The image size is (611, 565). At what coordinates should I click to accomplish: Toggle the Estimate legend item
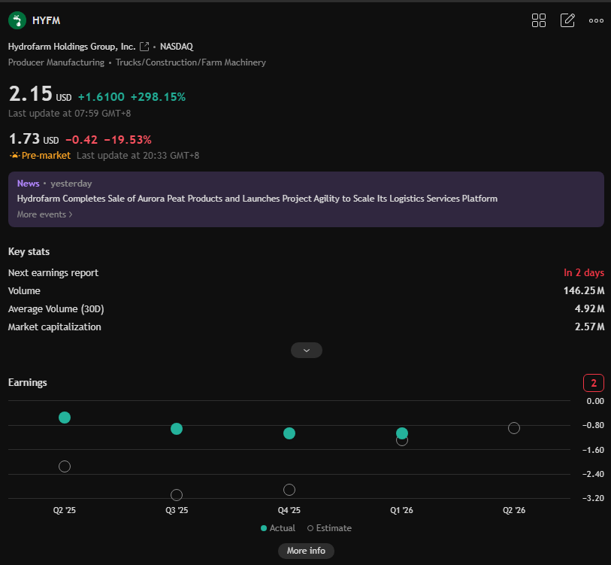coord(329,528)
